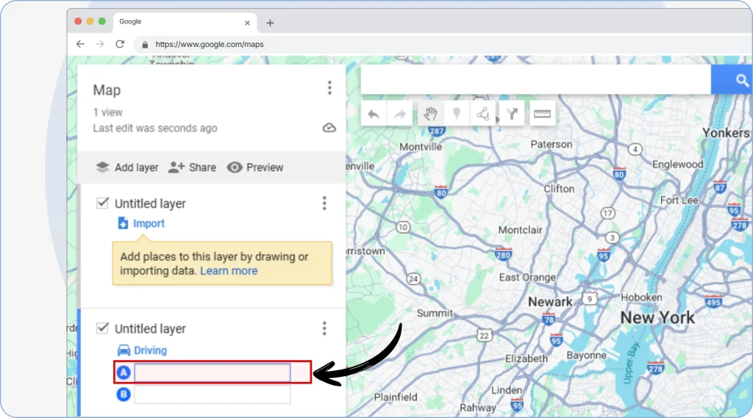Viewport: 753px width, 418px height.
Task: Click the lock site info icon
Action: pyautogui.click(x=145, y=45)
